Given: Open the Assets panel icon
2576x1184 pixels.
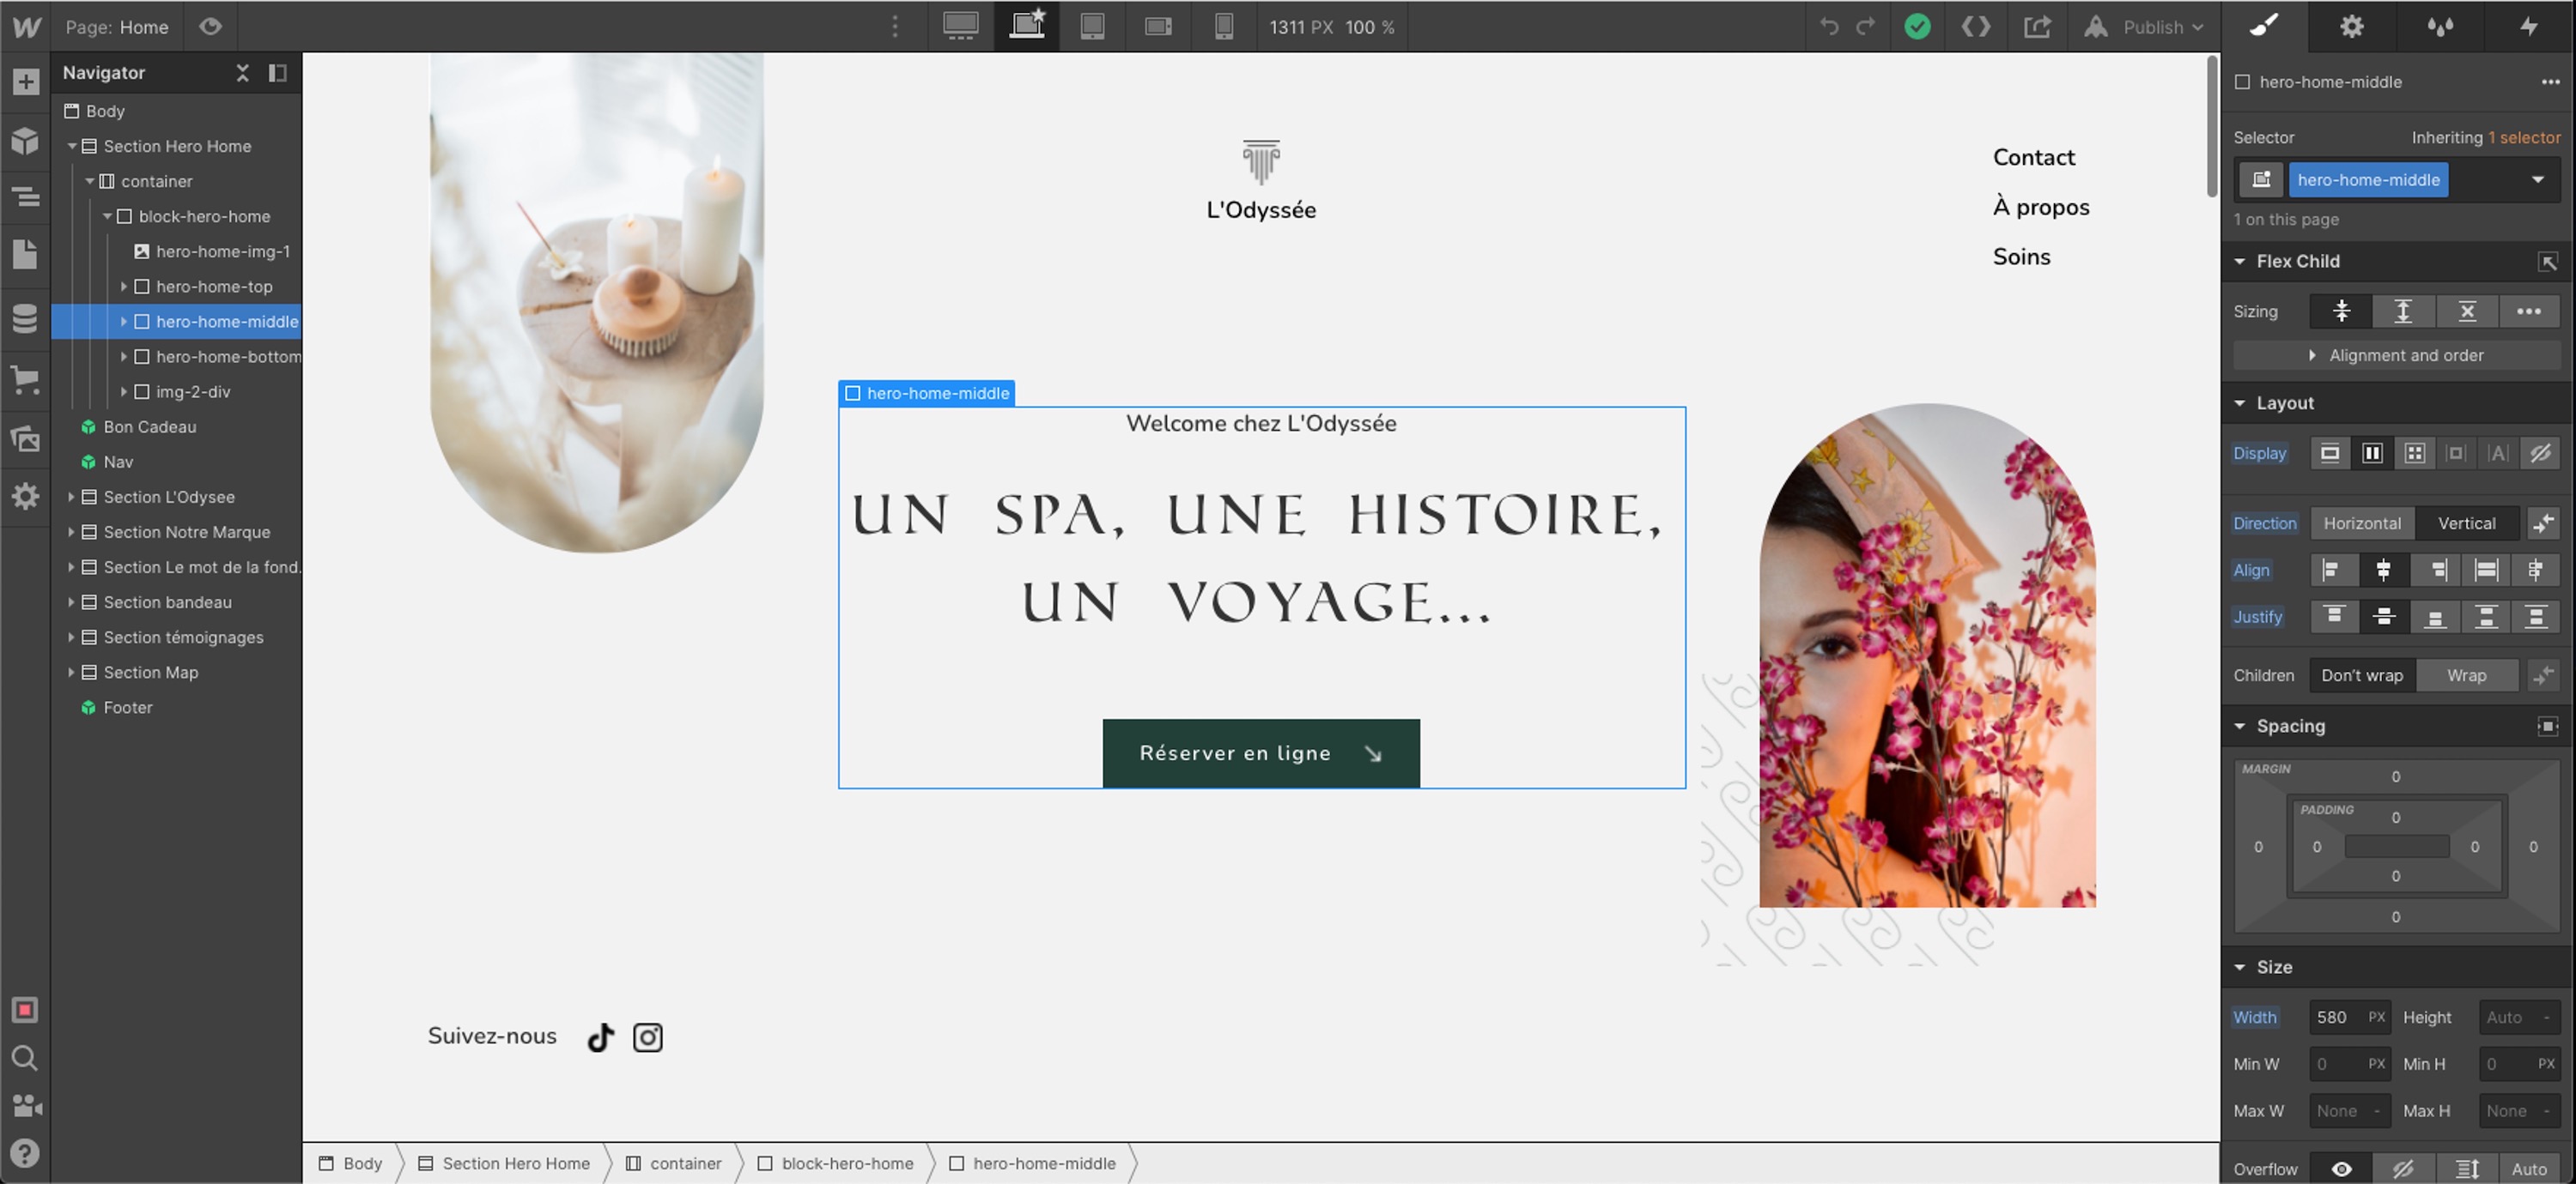Looking at the screenshot, I should click(x=26, y=438).
